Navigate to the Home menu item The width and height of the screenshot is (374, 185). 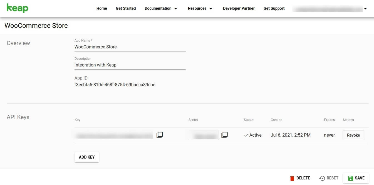(x=101, y=8)
